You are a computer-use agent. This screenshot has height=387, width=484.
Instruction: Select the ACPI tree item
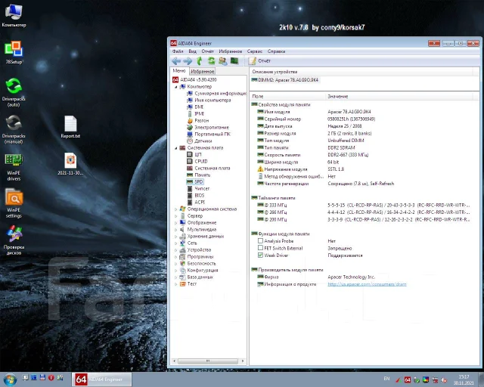click(x=196, y=202)
